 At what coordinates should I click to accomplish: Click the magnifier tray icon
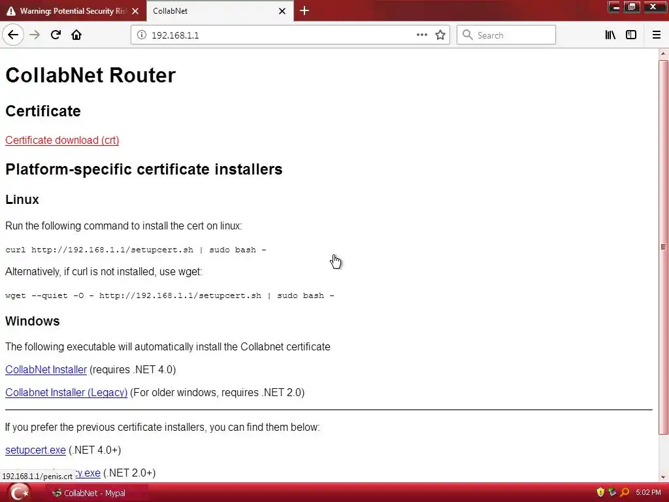pos(625,493)
